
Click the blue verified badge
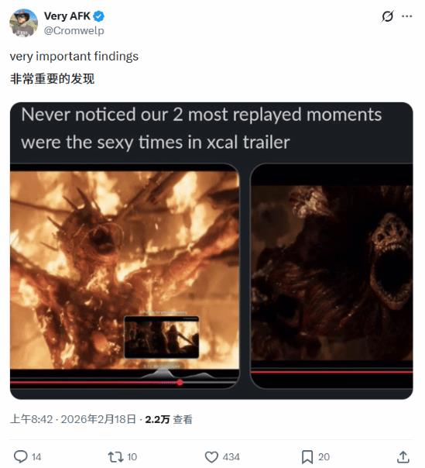99,16
